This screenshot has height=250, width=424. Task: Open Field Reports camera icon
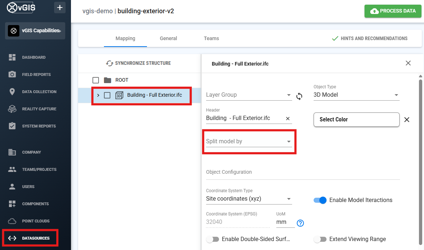tap(12, 74)
